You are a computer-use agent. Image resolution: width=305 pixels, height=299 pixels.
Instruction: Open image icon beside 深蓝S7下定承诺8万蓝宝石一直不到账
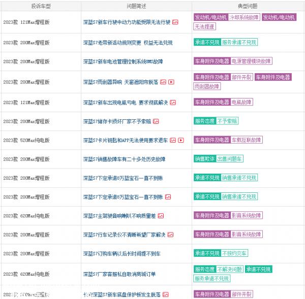[x=168, y=197]
